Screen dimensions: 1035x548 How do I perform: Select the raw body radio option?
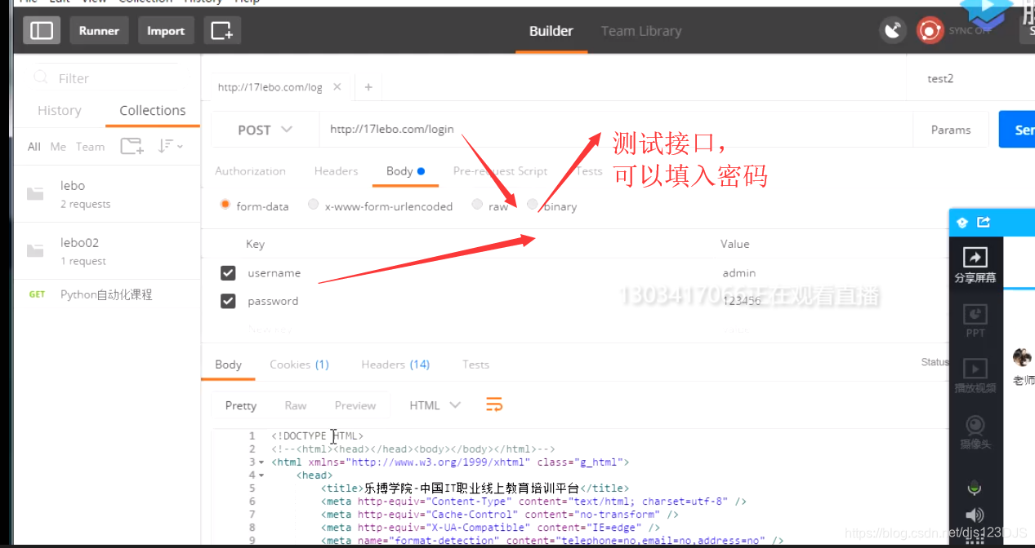coord(477,205)
